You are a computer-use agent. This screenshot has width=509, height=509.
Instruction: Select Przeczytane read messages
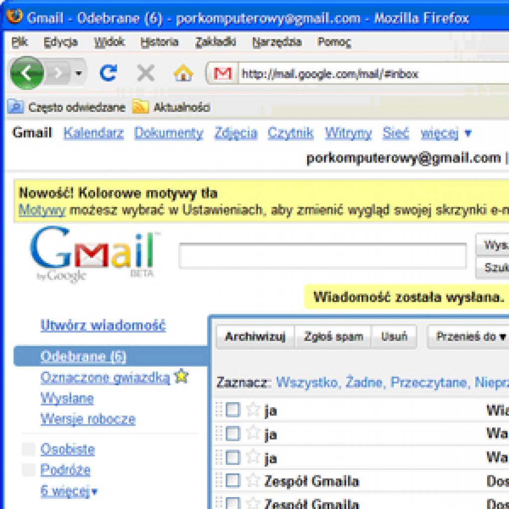coord(429,382)
